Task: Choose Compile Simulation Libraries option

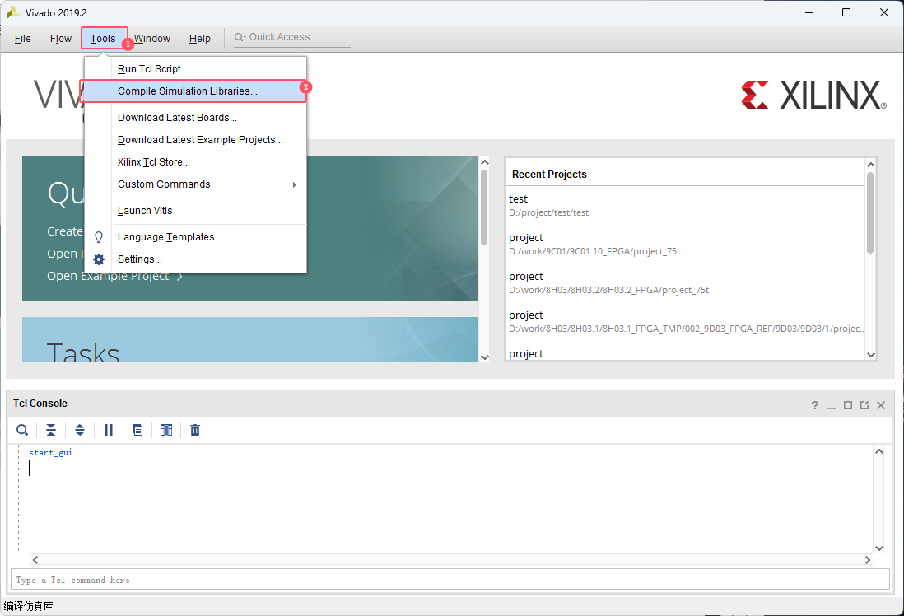Action: (x=195, y=91)
